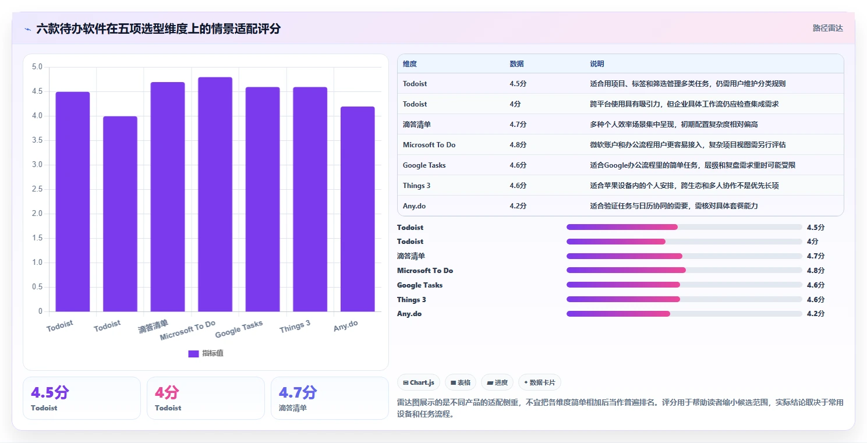Click the Todoist chart bar reaching 4.0

(x=120, y=214)
